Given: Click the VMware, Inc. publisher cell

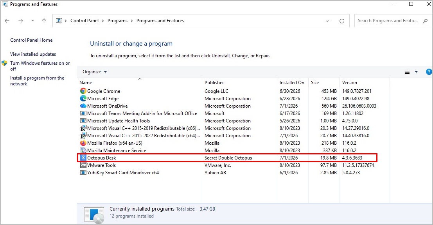Looking at the screenshot, I should [x=217, y=165].
